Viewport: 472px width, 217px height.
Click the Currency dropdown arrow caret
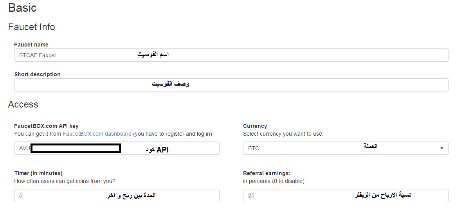[442, 149]
